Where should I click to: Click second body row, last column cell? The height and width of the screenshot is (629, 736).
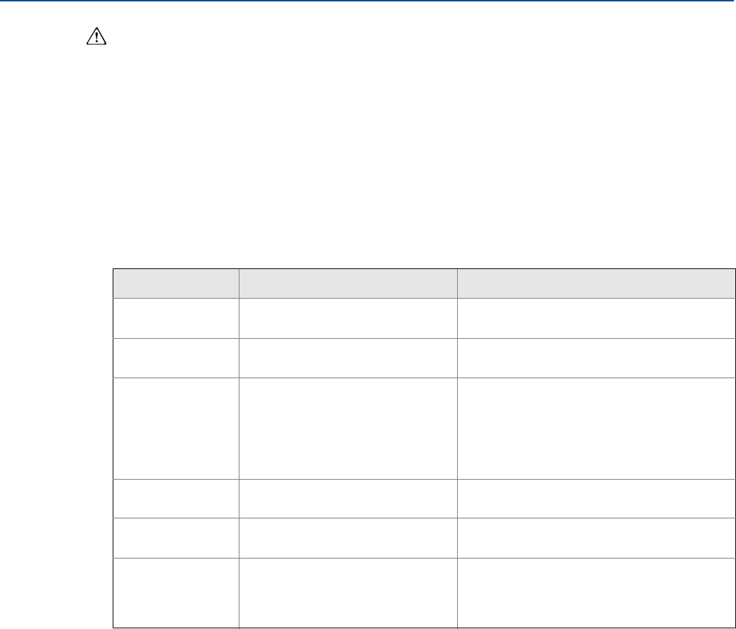point(596,358)
